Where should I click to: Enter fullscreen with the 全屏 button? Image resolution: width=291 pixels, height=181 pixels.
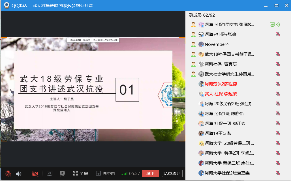[x=80, y=173]
